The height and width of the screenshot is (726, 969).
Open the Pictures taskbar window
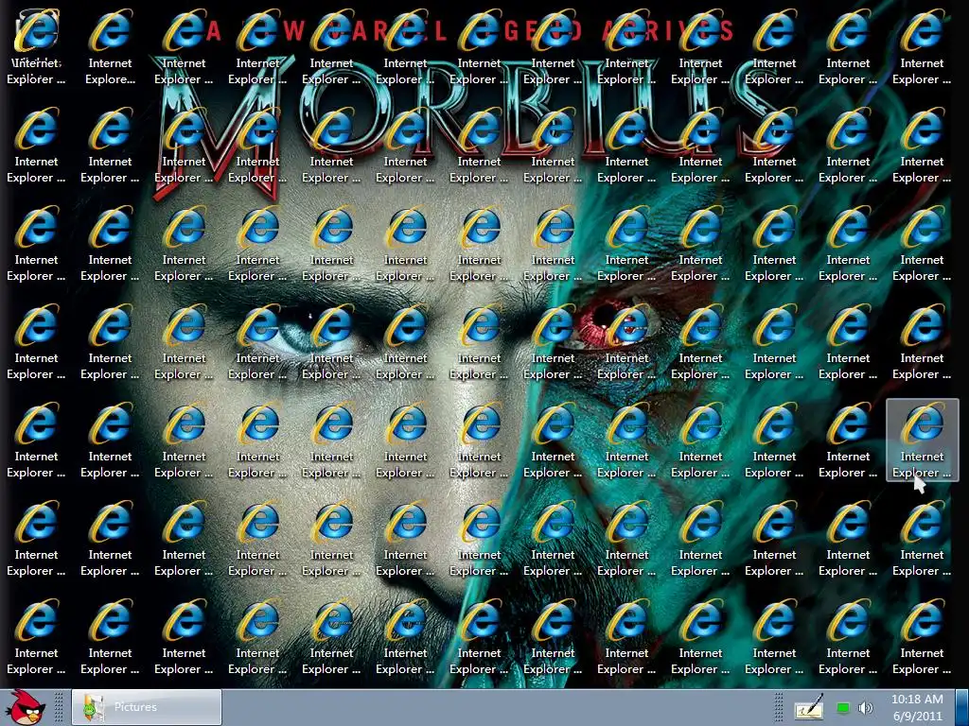pos(147,707)
